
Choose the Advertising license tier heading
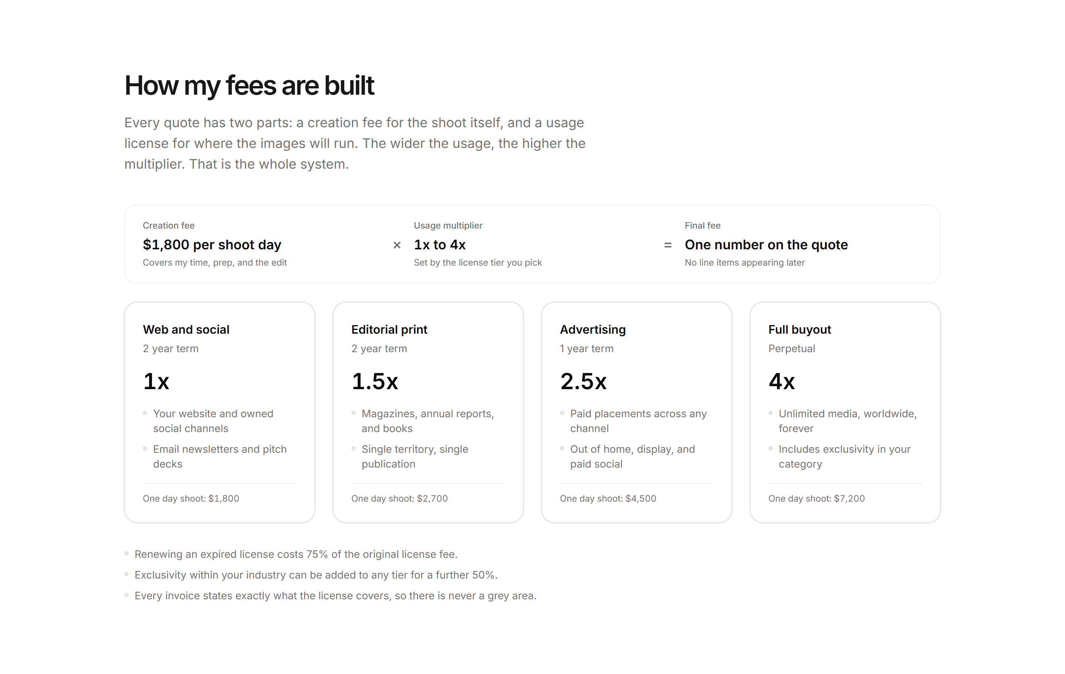click(x=593, y=329)
